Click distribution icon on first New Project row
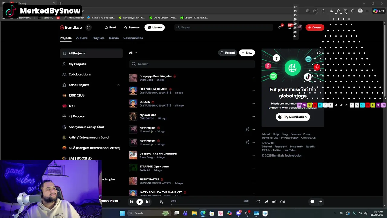 tap(247, 129)
